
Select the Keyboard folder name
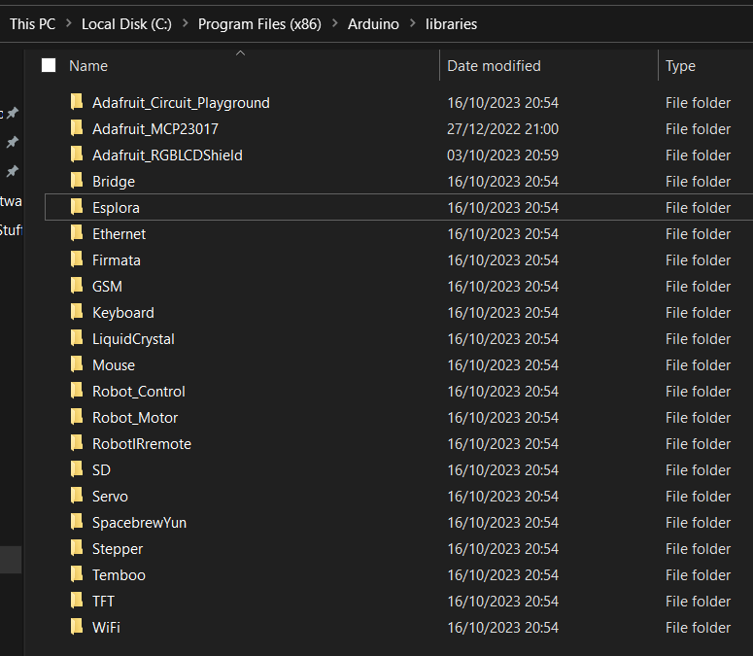click(123, 313)
